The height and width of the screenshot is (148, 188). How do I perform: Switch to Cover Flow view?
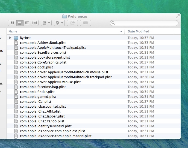34,23
